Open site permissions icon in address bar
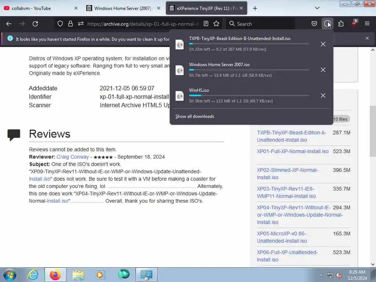The height and width of the screenshot is (282, 376). coord(80,24)
